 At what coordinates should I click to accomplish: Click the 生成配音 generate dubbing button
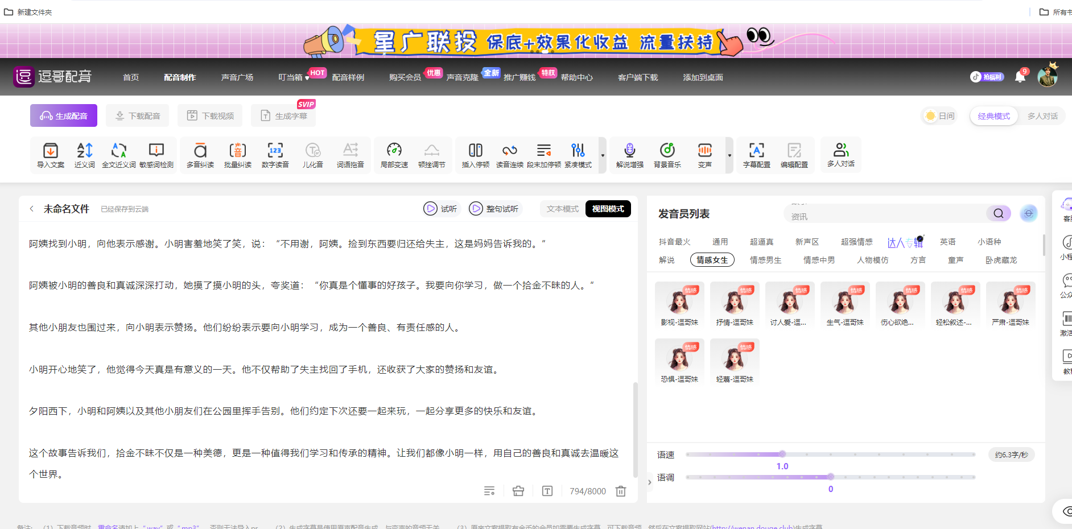pyautogui.click(x=63, y=115)
